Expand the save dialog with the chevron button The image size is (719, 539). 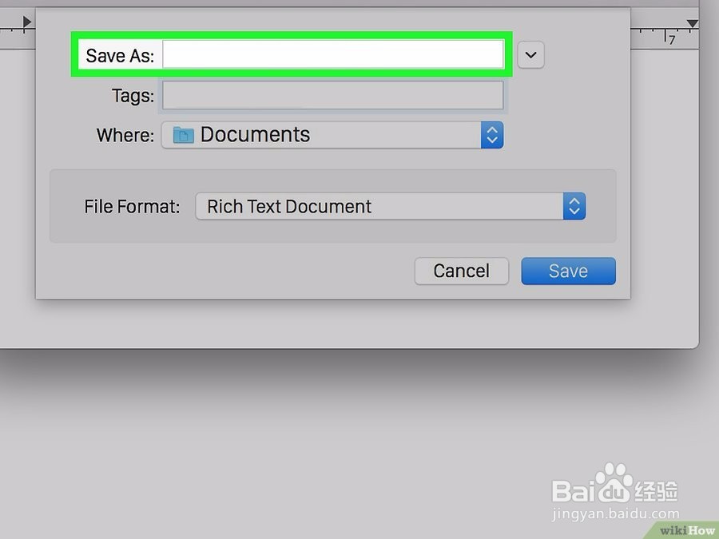point(530,55)
